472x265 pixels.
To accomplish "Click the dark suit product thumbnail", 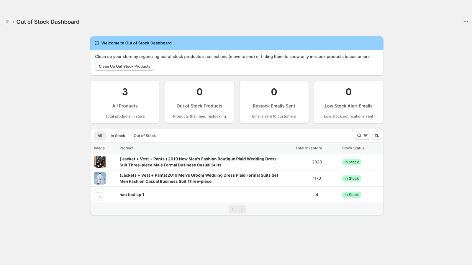I will coord(100,162).
